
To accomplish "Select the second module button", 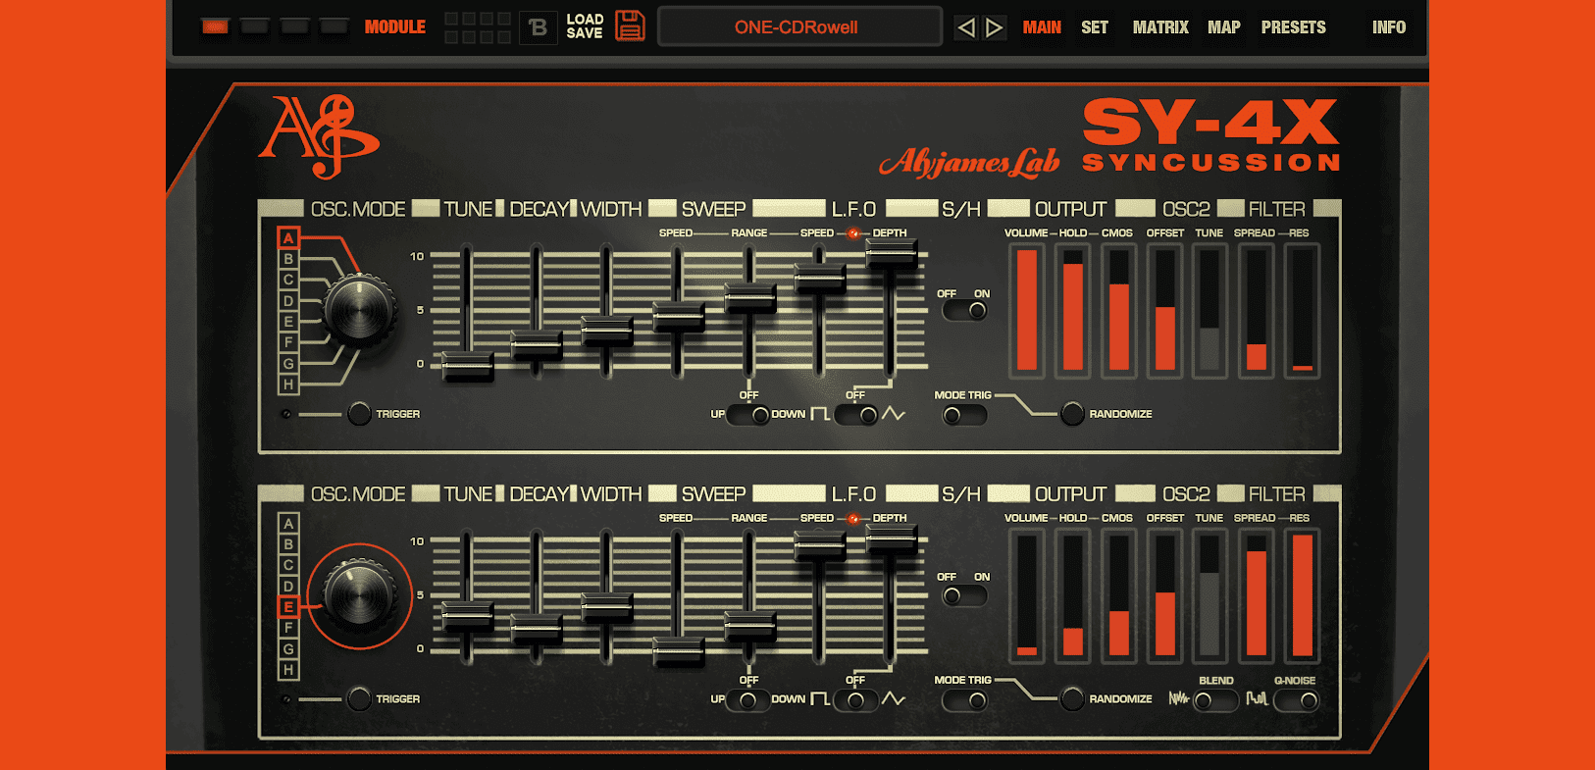I will click(x=255, y=26).
